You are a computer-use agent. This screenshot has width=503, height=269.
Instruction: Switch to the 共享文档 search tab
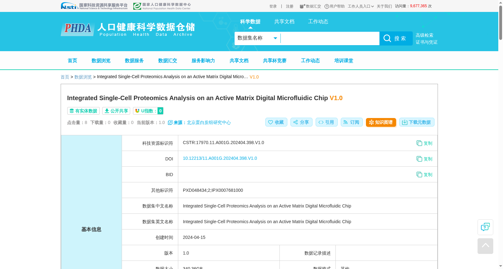click(284, 22)
